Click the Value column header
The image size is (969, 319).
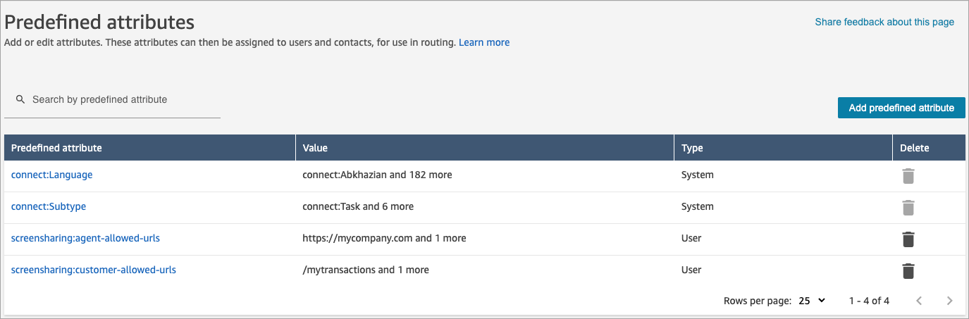tap(315, 148)
